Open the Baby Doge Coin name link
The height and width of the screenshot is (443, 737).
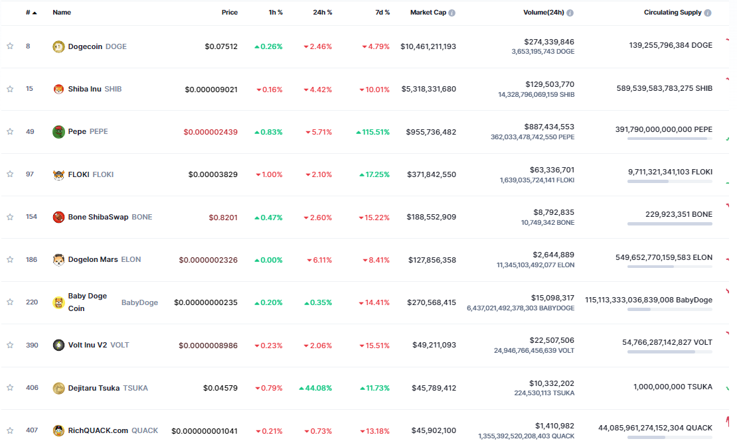pos(87,302)
